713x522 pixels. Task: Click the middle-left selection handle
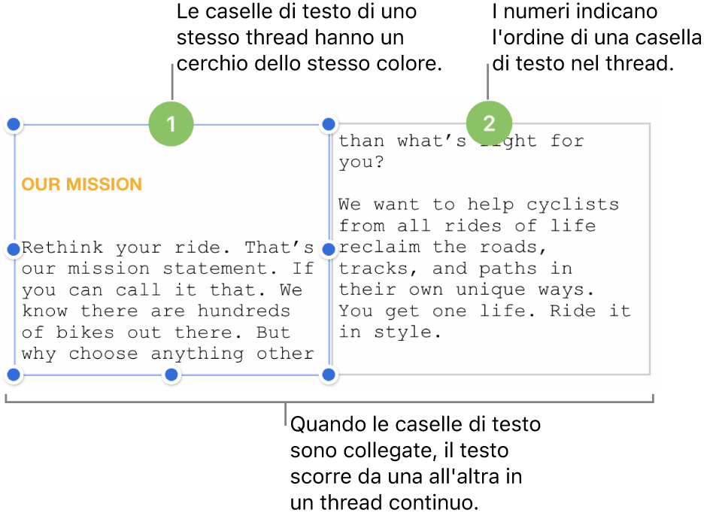14,247
